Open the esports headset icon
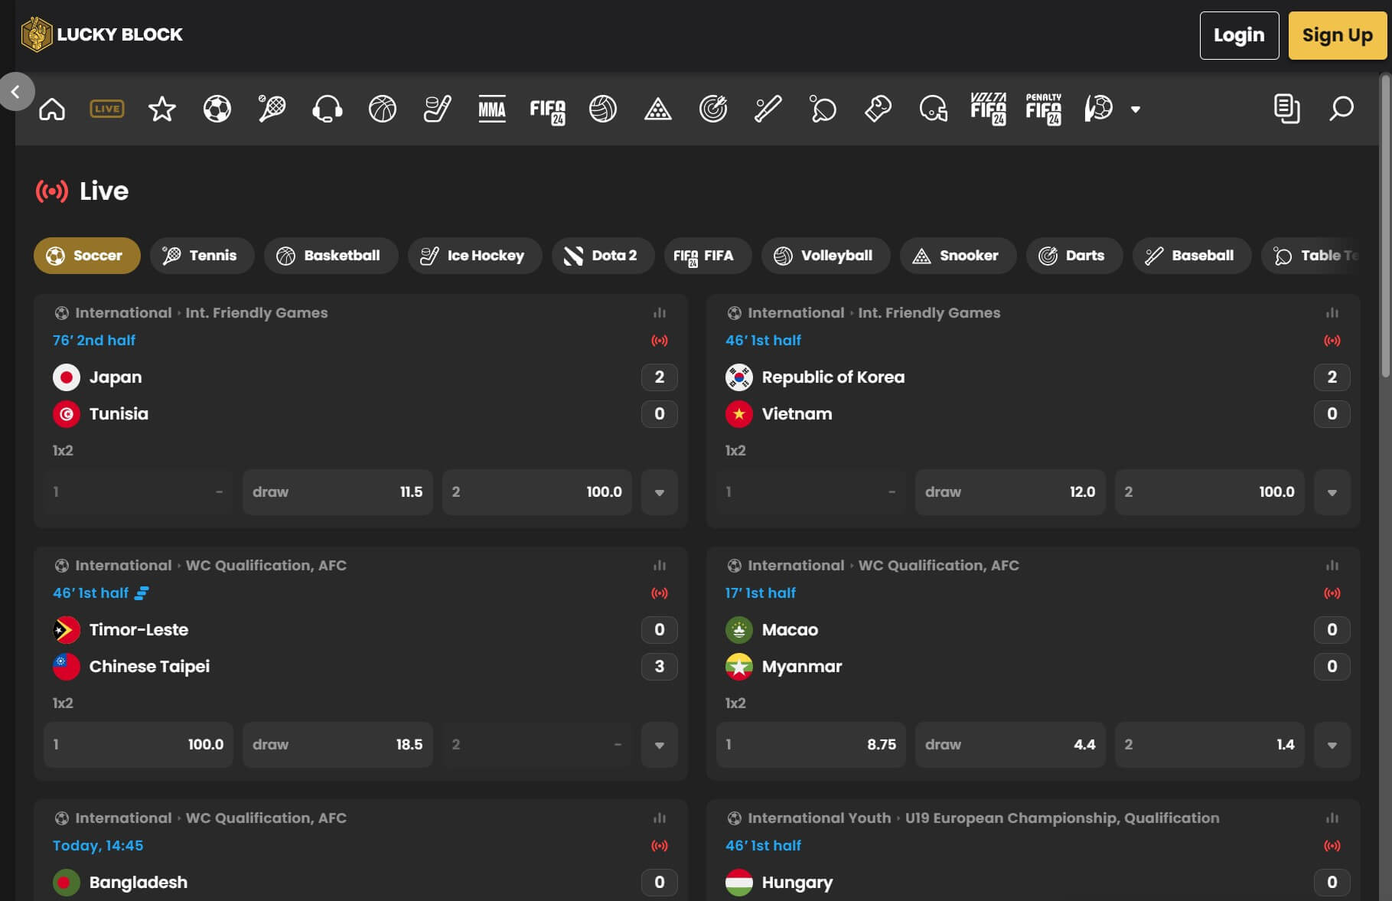This screenshot has width=1392, height=901. pos(328,109)
